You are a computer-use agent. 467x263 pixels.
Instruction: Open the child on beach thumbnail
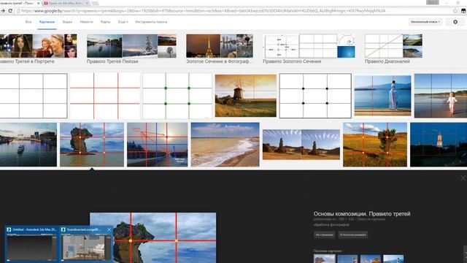point(441,96)
